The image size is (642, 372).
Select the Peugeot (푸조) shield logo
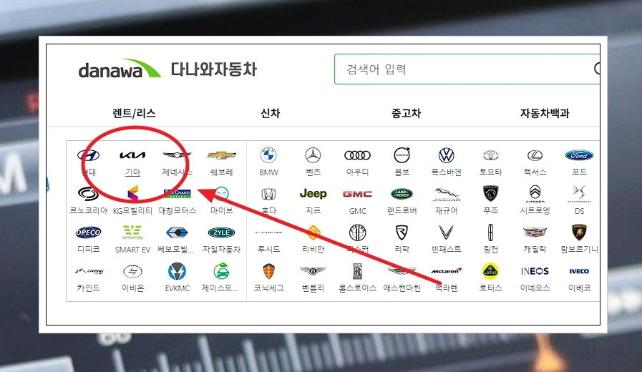click(x=490, y=194)
